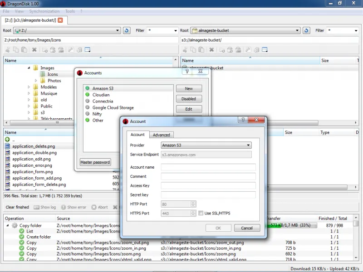Close the [Z:/] [s3://almageste-bucket/] tab with red X
The width and height of the screenshot is (363, 272).
[x=60, y=20]
